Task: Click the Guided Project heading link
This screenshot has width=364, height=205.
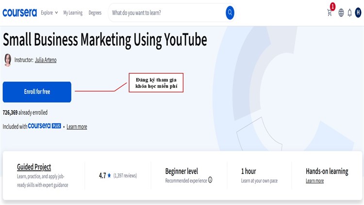Action: coord(34,167)
